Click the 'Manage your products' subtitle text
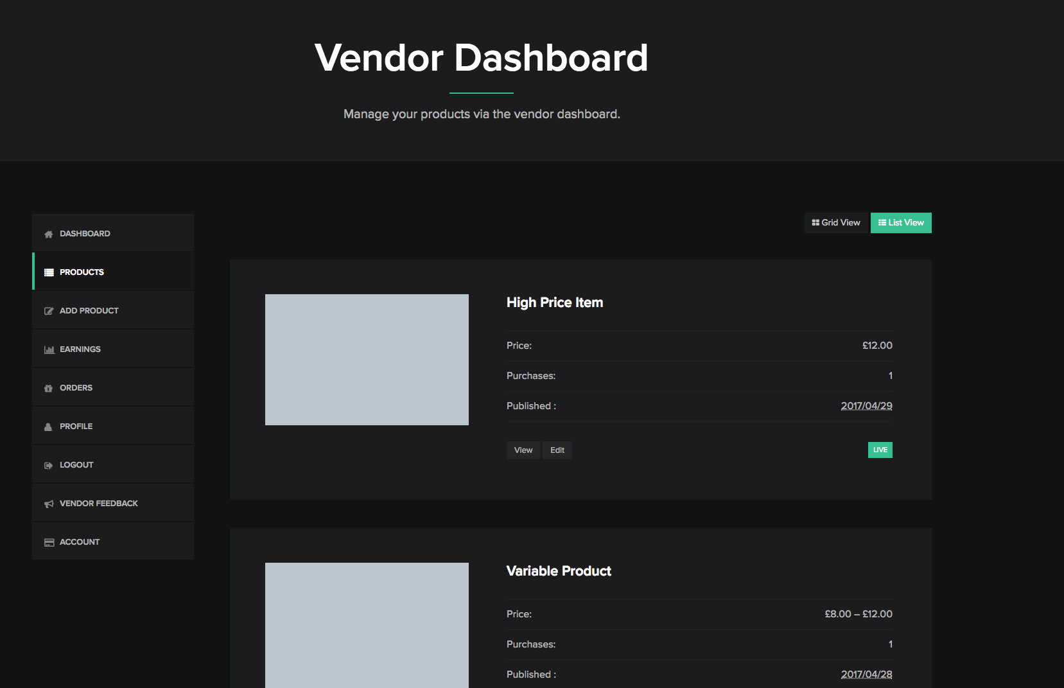The width and height of the screenshot is (1064, 688). click(x=482, y=114)
